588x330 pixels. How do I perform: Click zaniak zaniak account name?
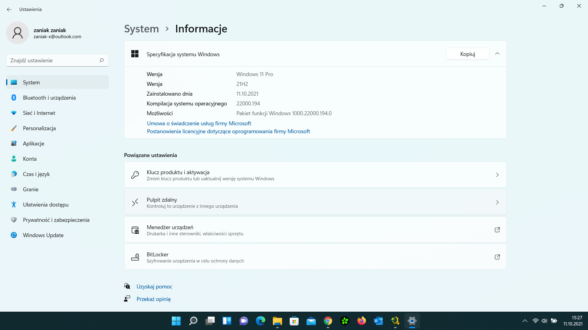click(50, 30)
